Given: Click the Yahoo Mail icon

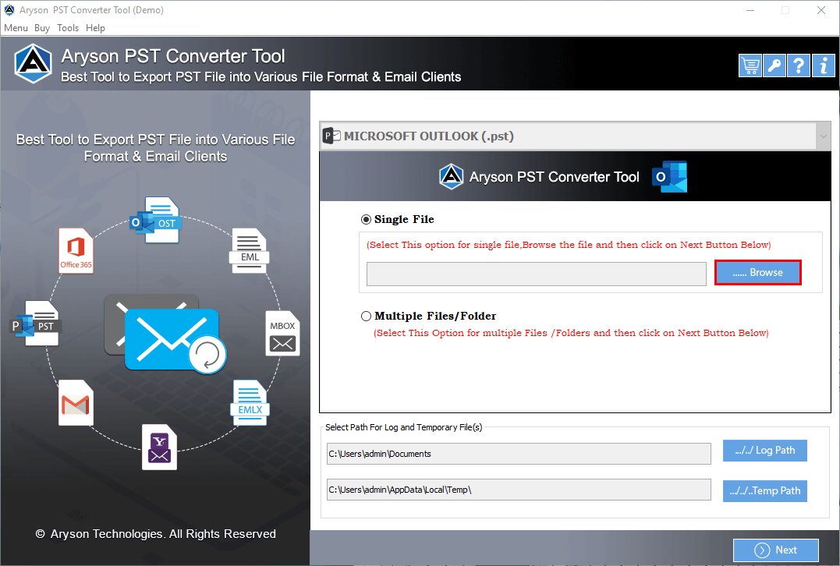Looking at the screenshot, I should (x=159, y=447).
